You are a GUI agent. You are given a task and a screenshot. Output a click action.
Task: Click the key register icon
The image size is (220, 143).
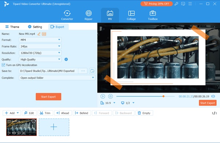[x=176, y=4]
